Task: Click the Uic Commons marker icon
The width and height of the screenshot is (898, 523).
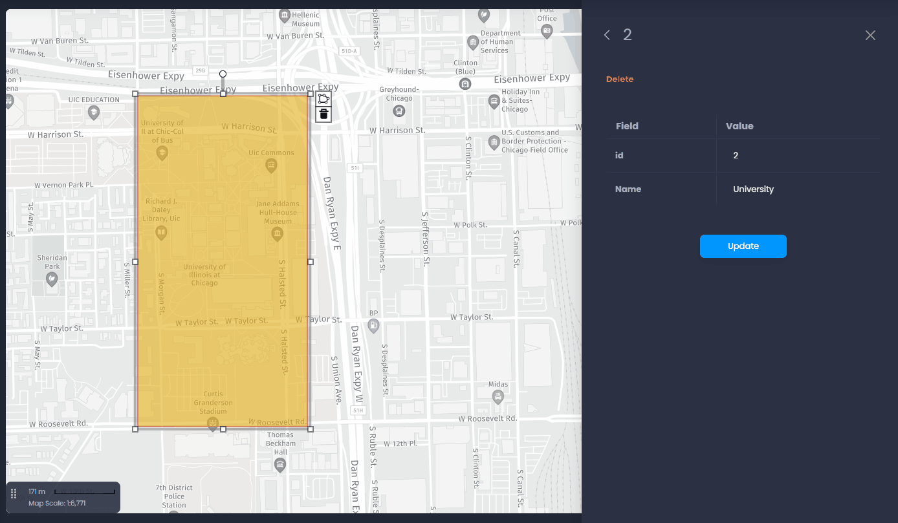Action: pyautogui.click(x=271, y=166)
